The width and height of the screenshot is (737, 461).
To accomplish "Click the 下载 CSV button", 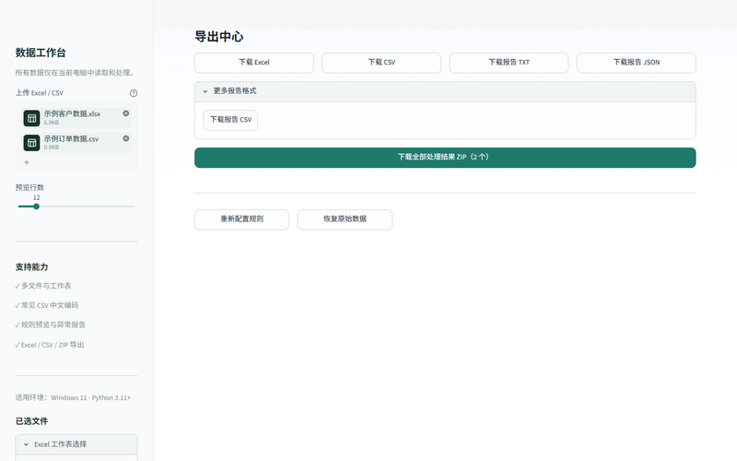I will point(381,63).
